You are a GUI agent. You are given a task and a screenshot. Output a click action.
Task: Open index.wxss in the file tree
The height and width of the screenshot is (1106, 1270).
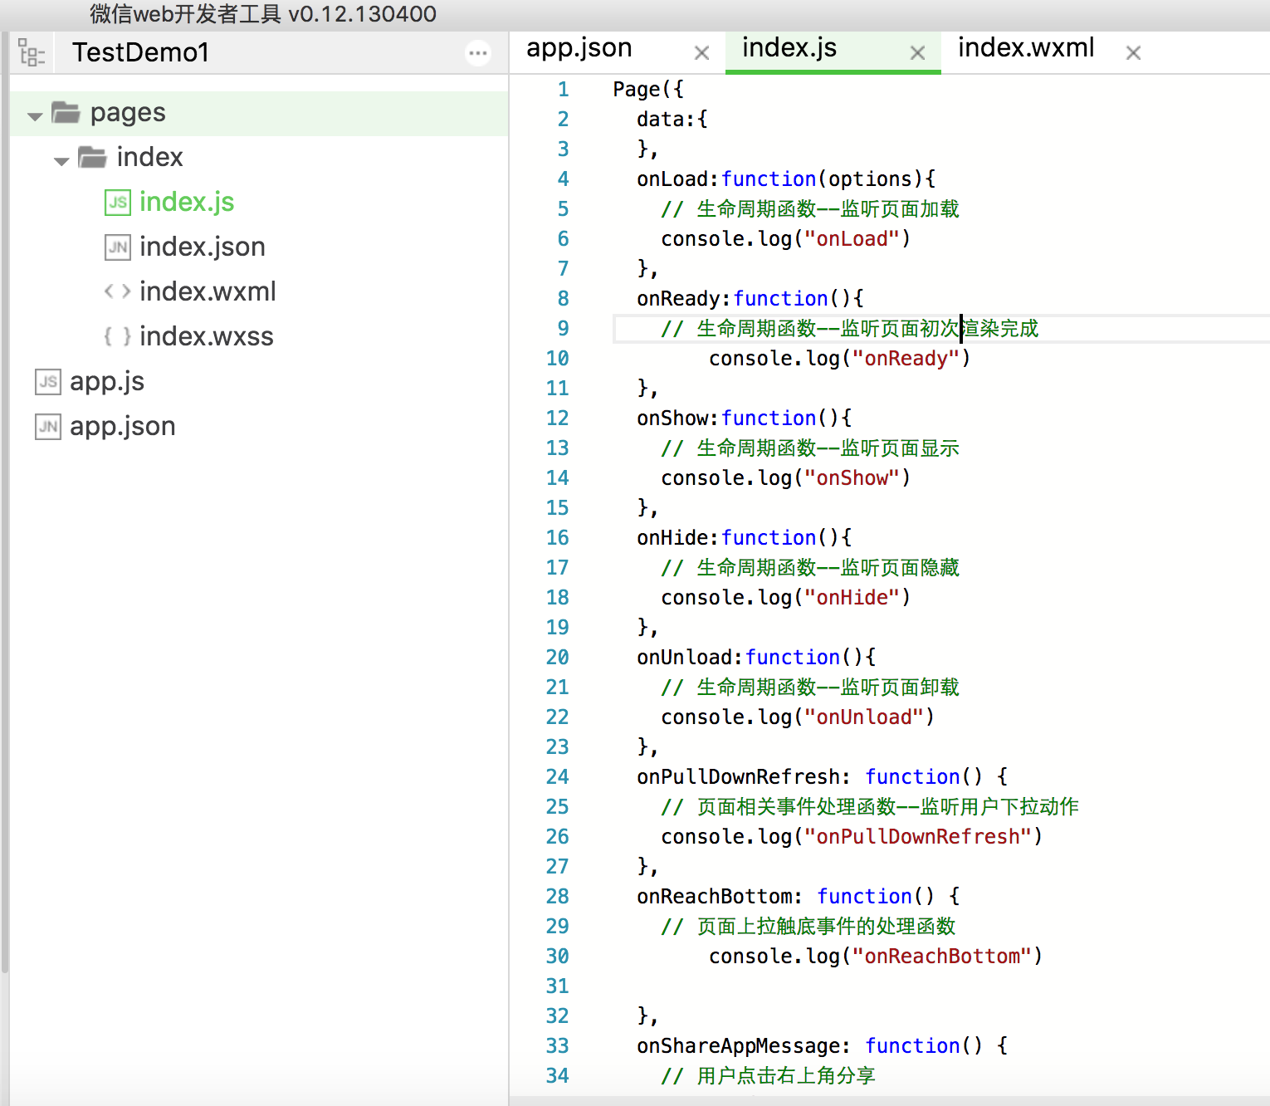tap(207, 336)
